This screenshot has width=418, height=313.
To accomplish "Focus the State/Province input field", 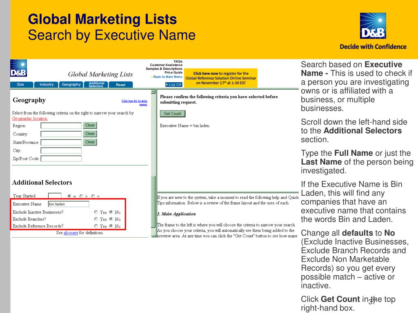I will tap(61, 142).
